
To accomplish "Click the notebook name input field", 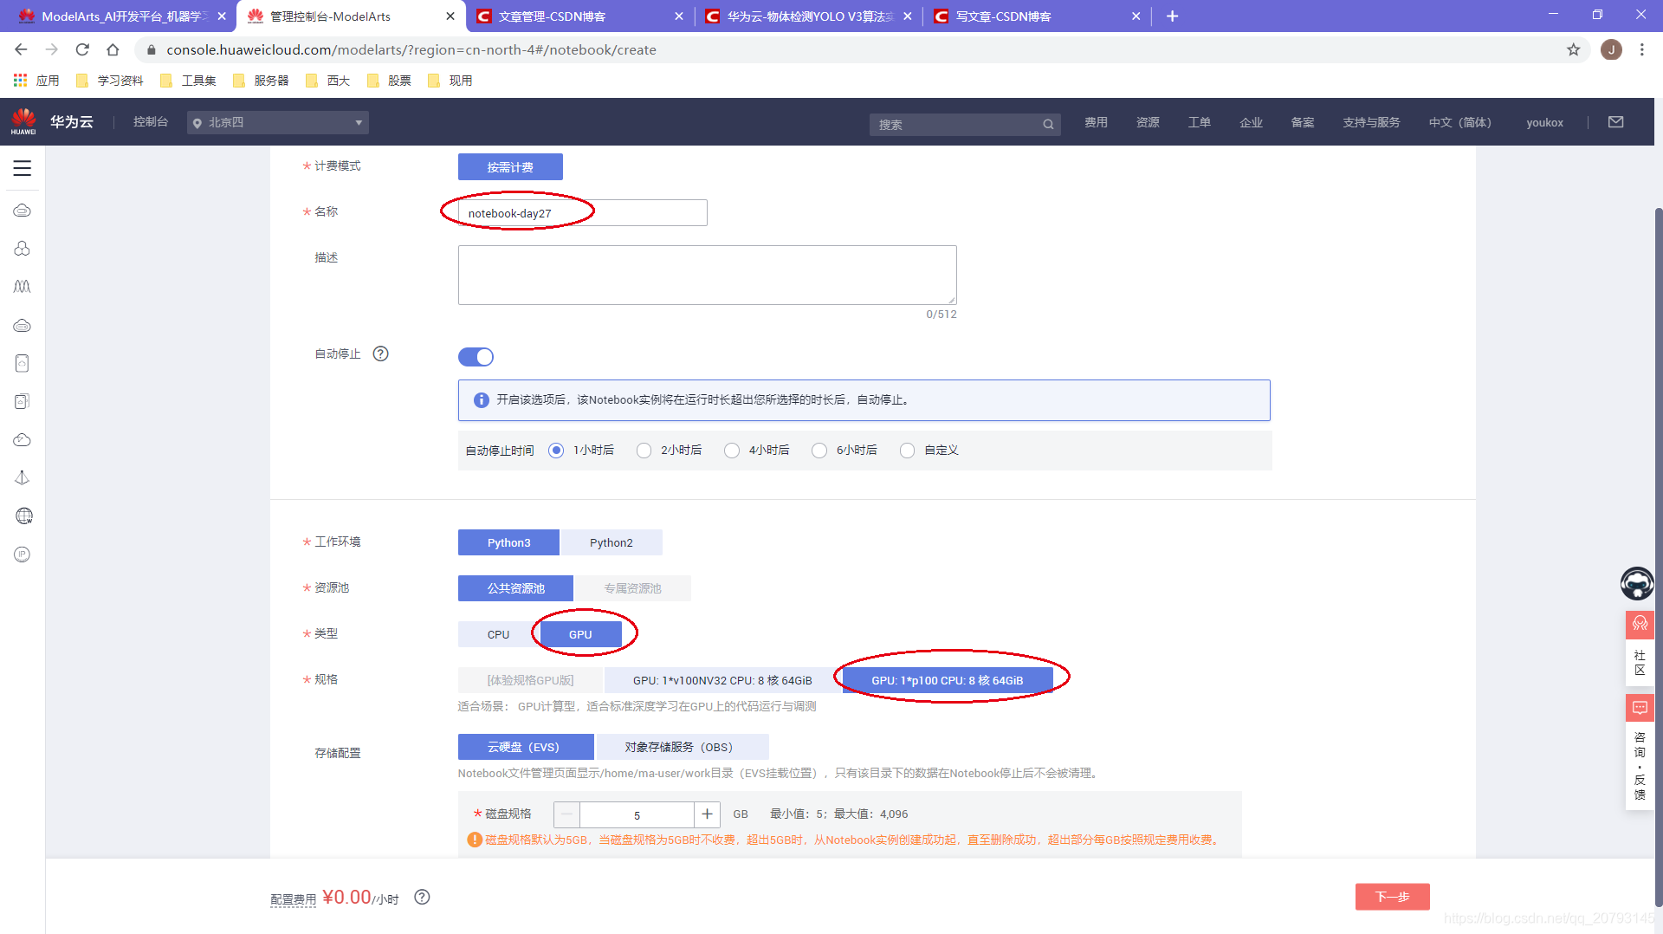I will click(582, 213).
